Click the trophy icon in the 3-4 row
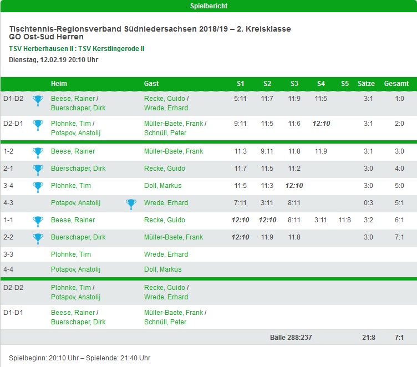 click(x=38, y=187)
